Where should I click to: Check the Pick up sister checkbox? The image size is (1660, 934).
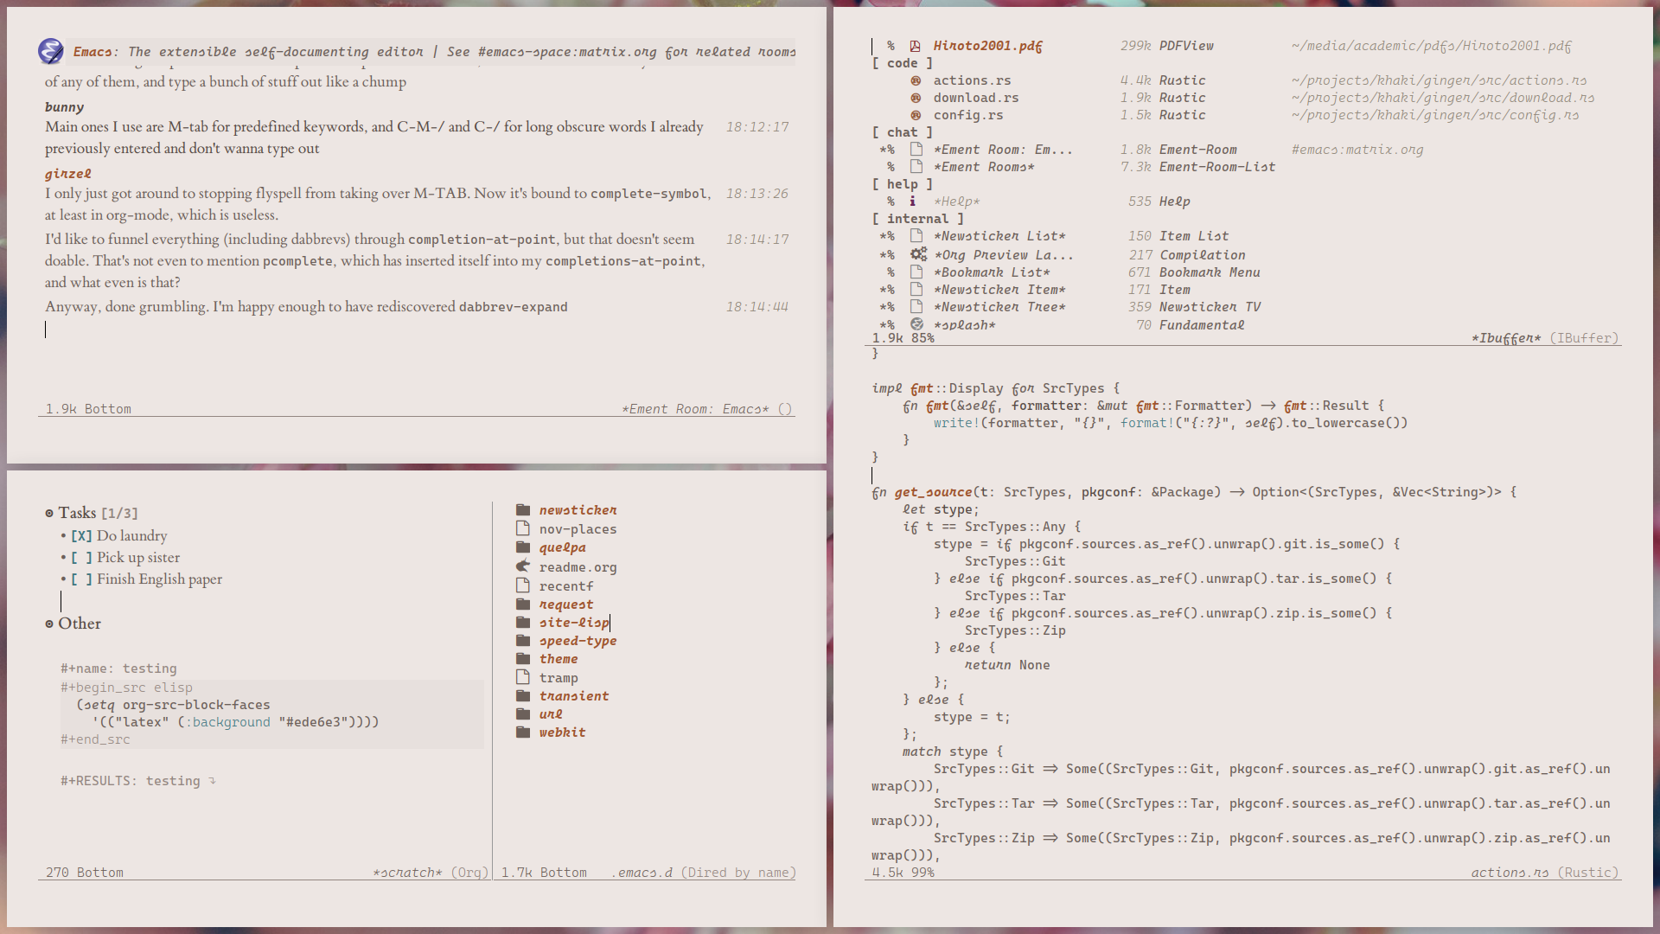point(81,558)
